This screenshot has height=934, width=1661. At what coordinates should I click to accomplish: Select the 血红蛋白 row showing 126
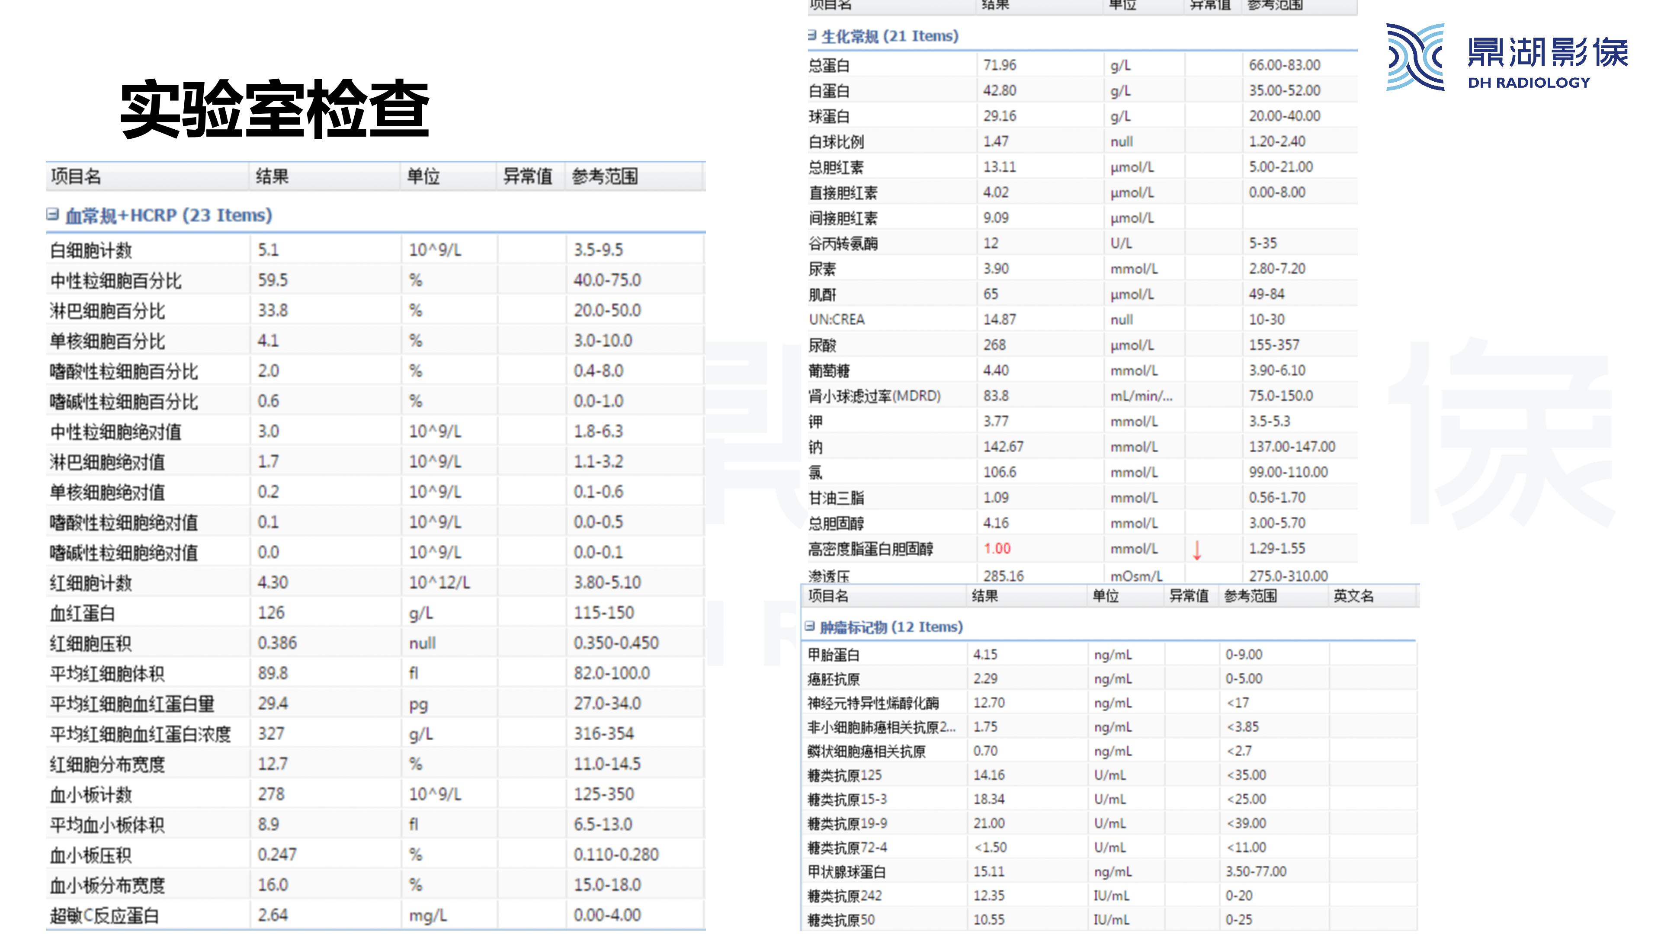258,612
